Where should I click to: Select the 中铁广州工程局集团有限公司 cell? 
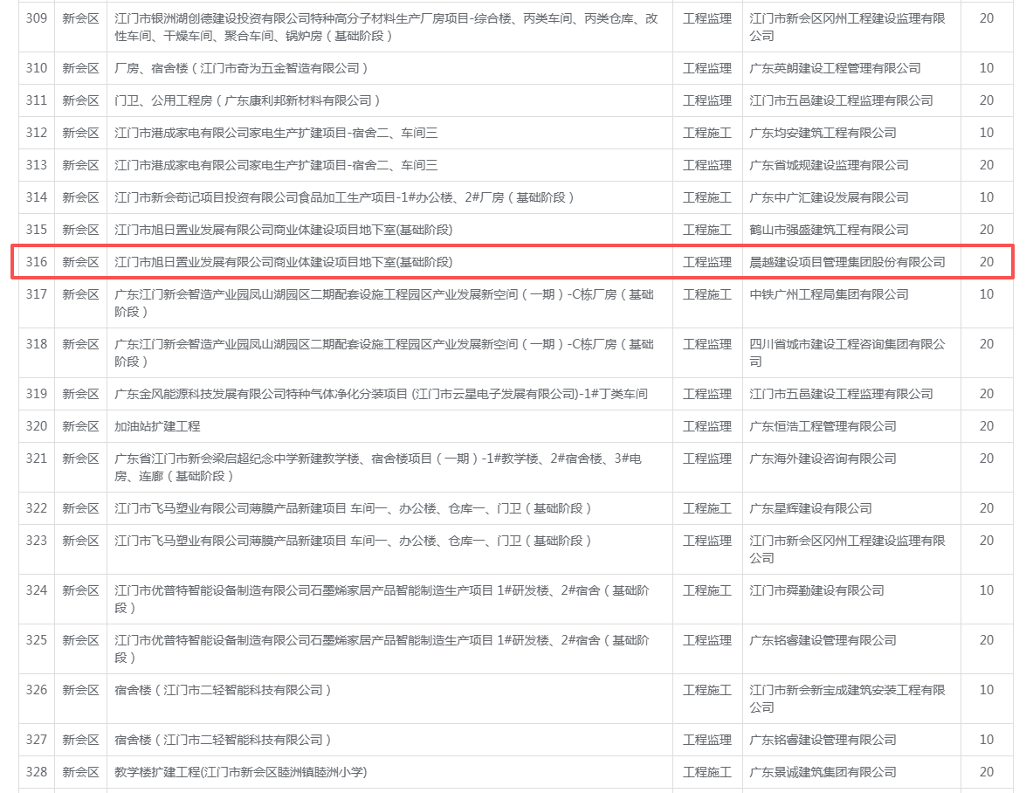coord(829,294)
